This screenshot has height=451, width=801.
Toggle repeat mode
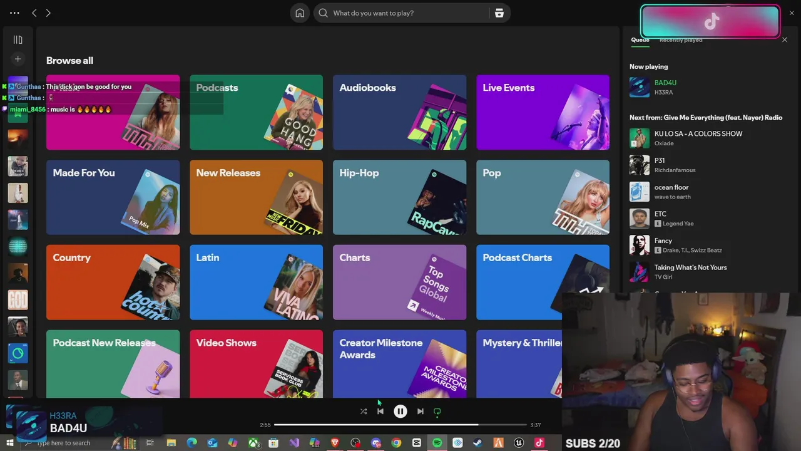tap(437, 412)
